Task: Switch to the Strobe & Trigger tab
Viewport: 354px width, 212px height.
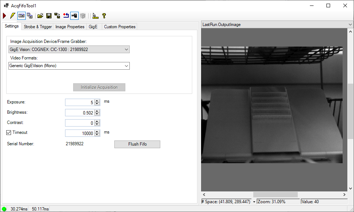Action: (37, 27)
